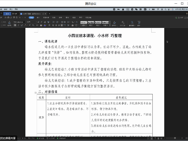
Task: Add a new tab with plus
Action: click(x=49, y=14)
